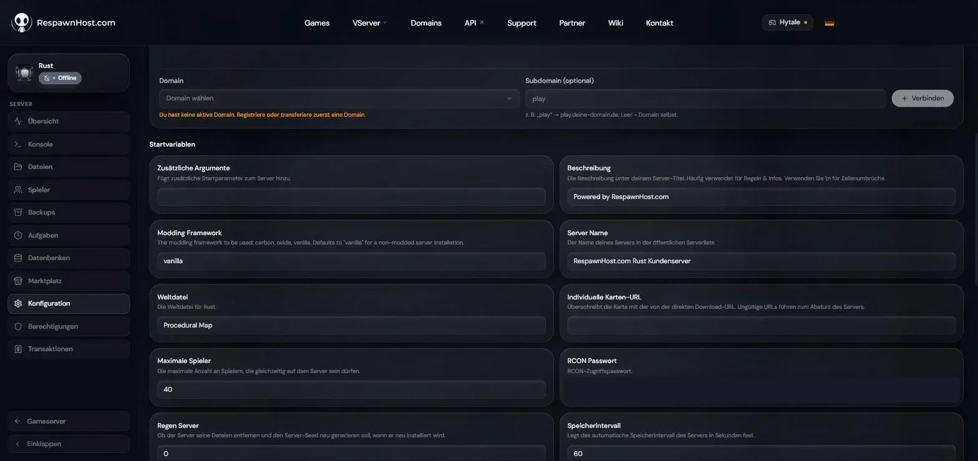Click the Übersicht activity icon in sidebar
Viewport: 978px width, 461px height.
[x=18, y=121]
